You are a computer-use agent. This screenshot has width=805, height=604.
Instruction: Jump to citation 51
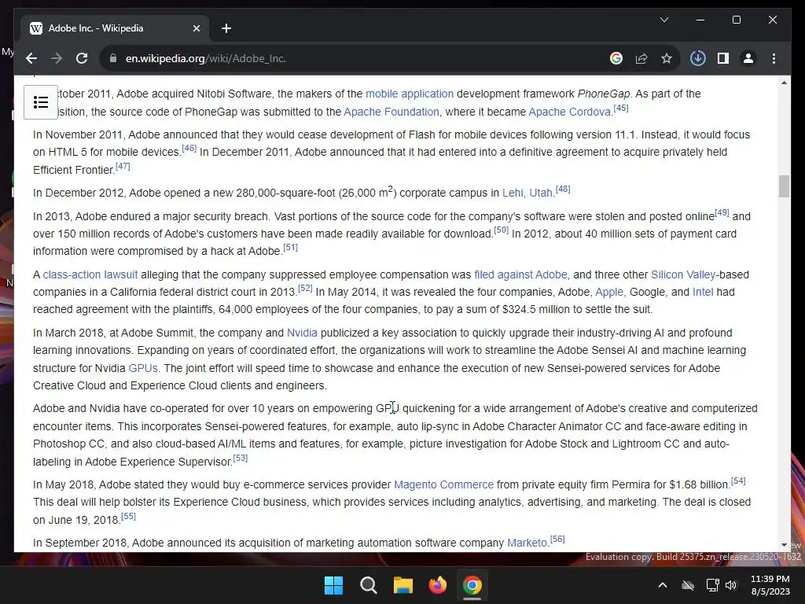point(290,247)
